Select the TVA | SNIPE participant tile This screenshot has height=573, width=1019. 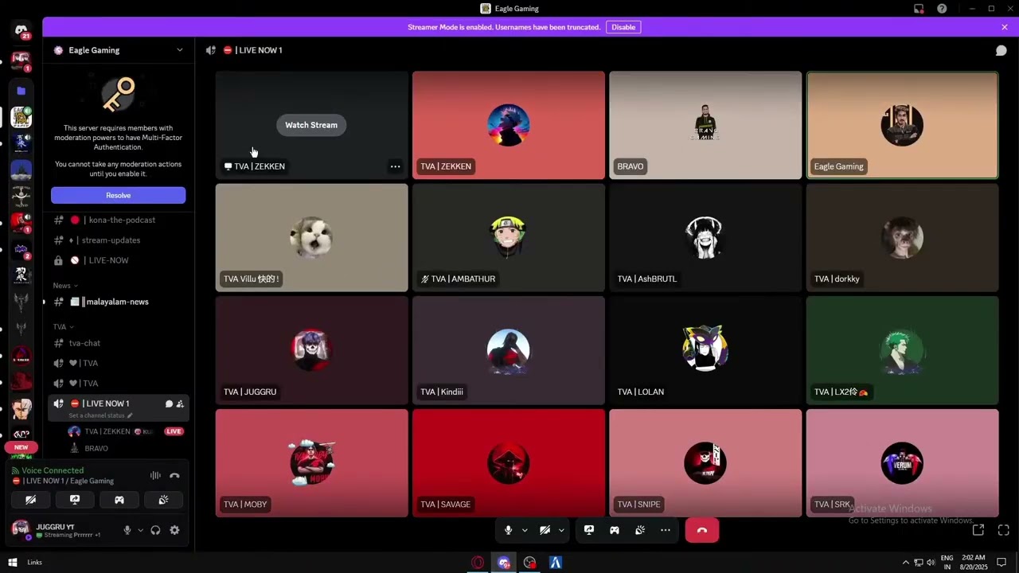pyautogui.click(x=705, y=463)
